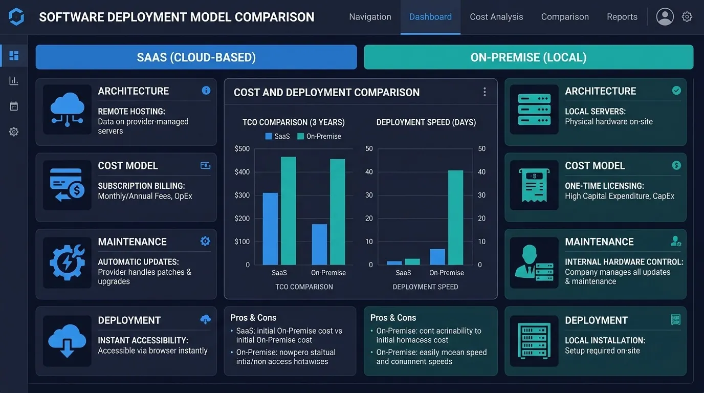Click the cloud download icon for Instant Accessibility
The image size is (704, 393).
(x=67, y=341)
